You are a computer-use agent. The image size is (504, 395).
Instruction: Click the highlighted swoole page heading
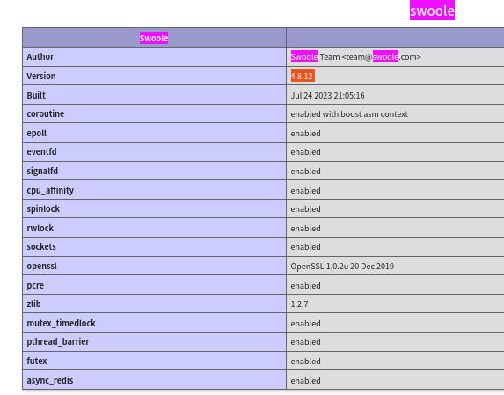point(432,11)
